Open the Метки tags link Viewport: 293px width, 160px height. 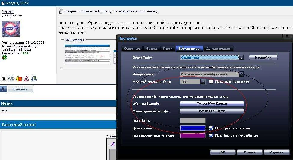point(7,104)
